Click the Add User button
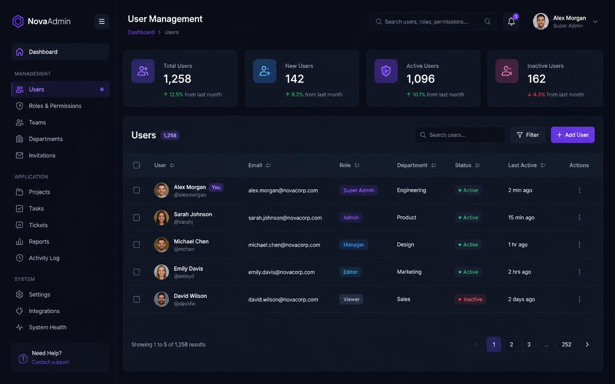 pos(573,135)
